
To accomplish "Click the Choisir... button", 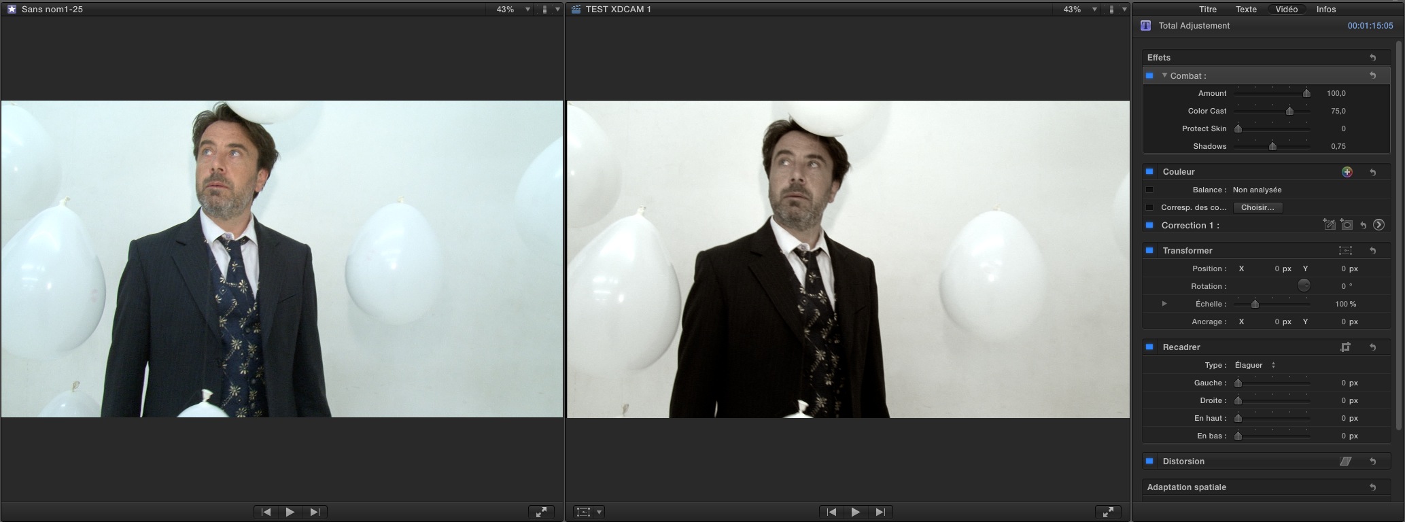I will 1257,207.
